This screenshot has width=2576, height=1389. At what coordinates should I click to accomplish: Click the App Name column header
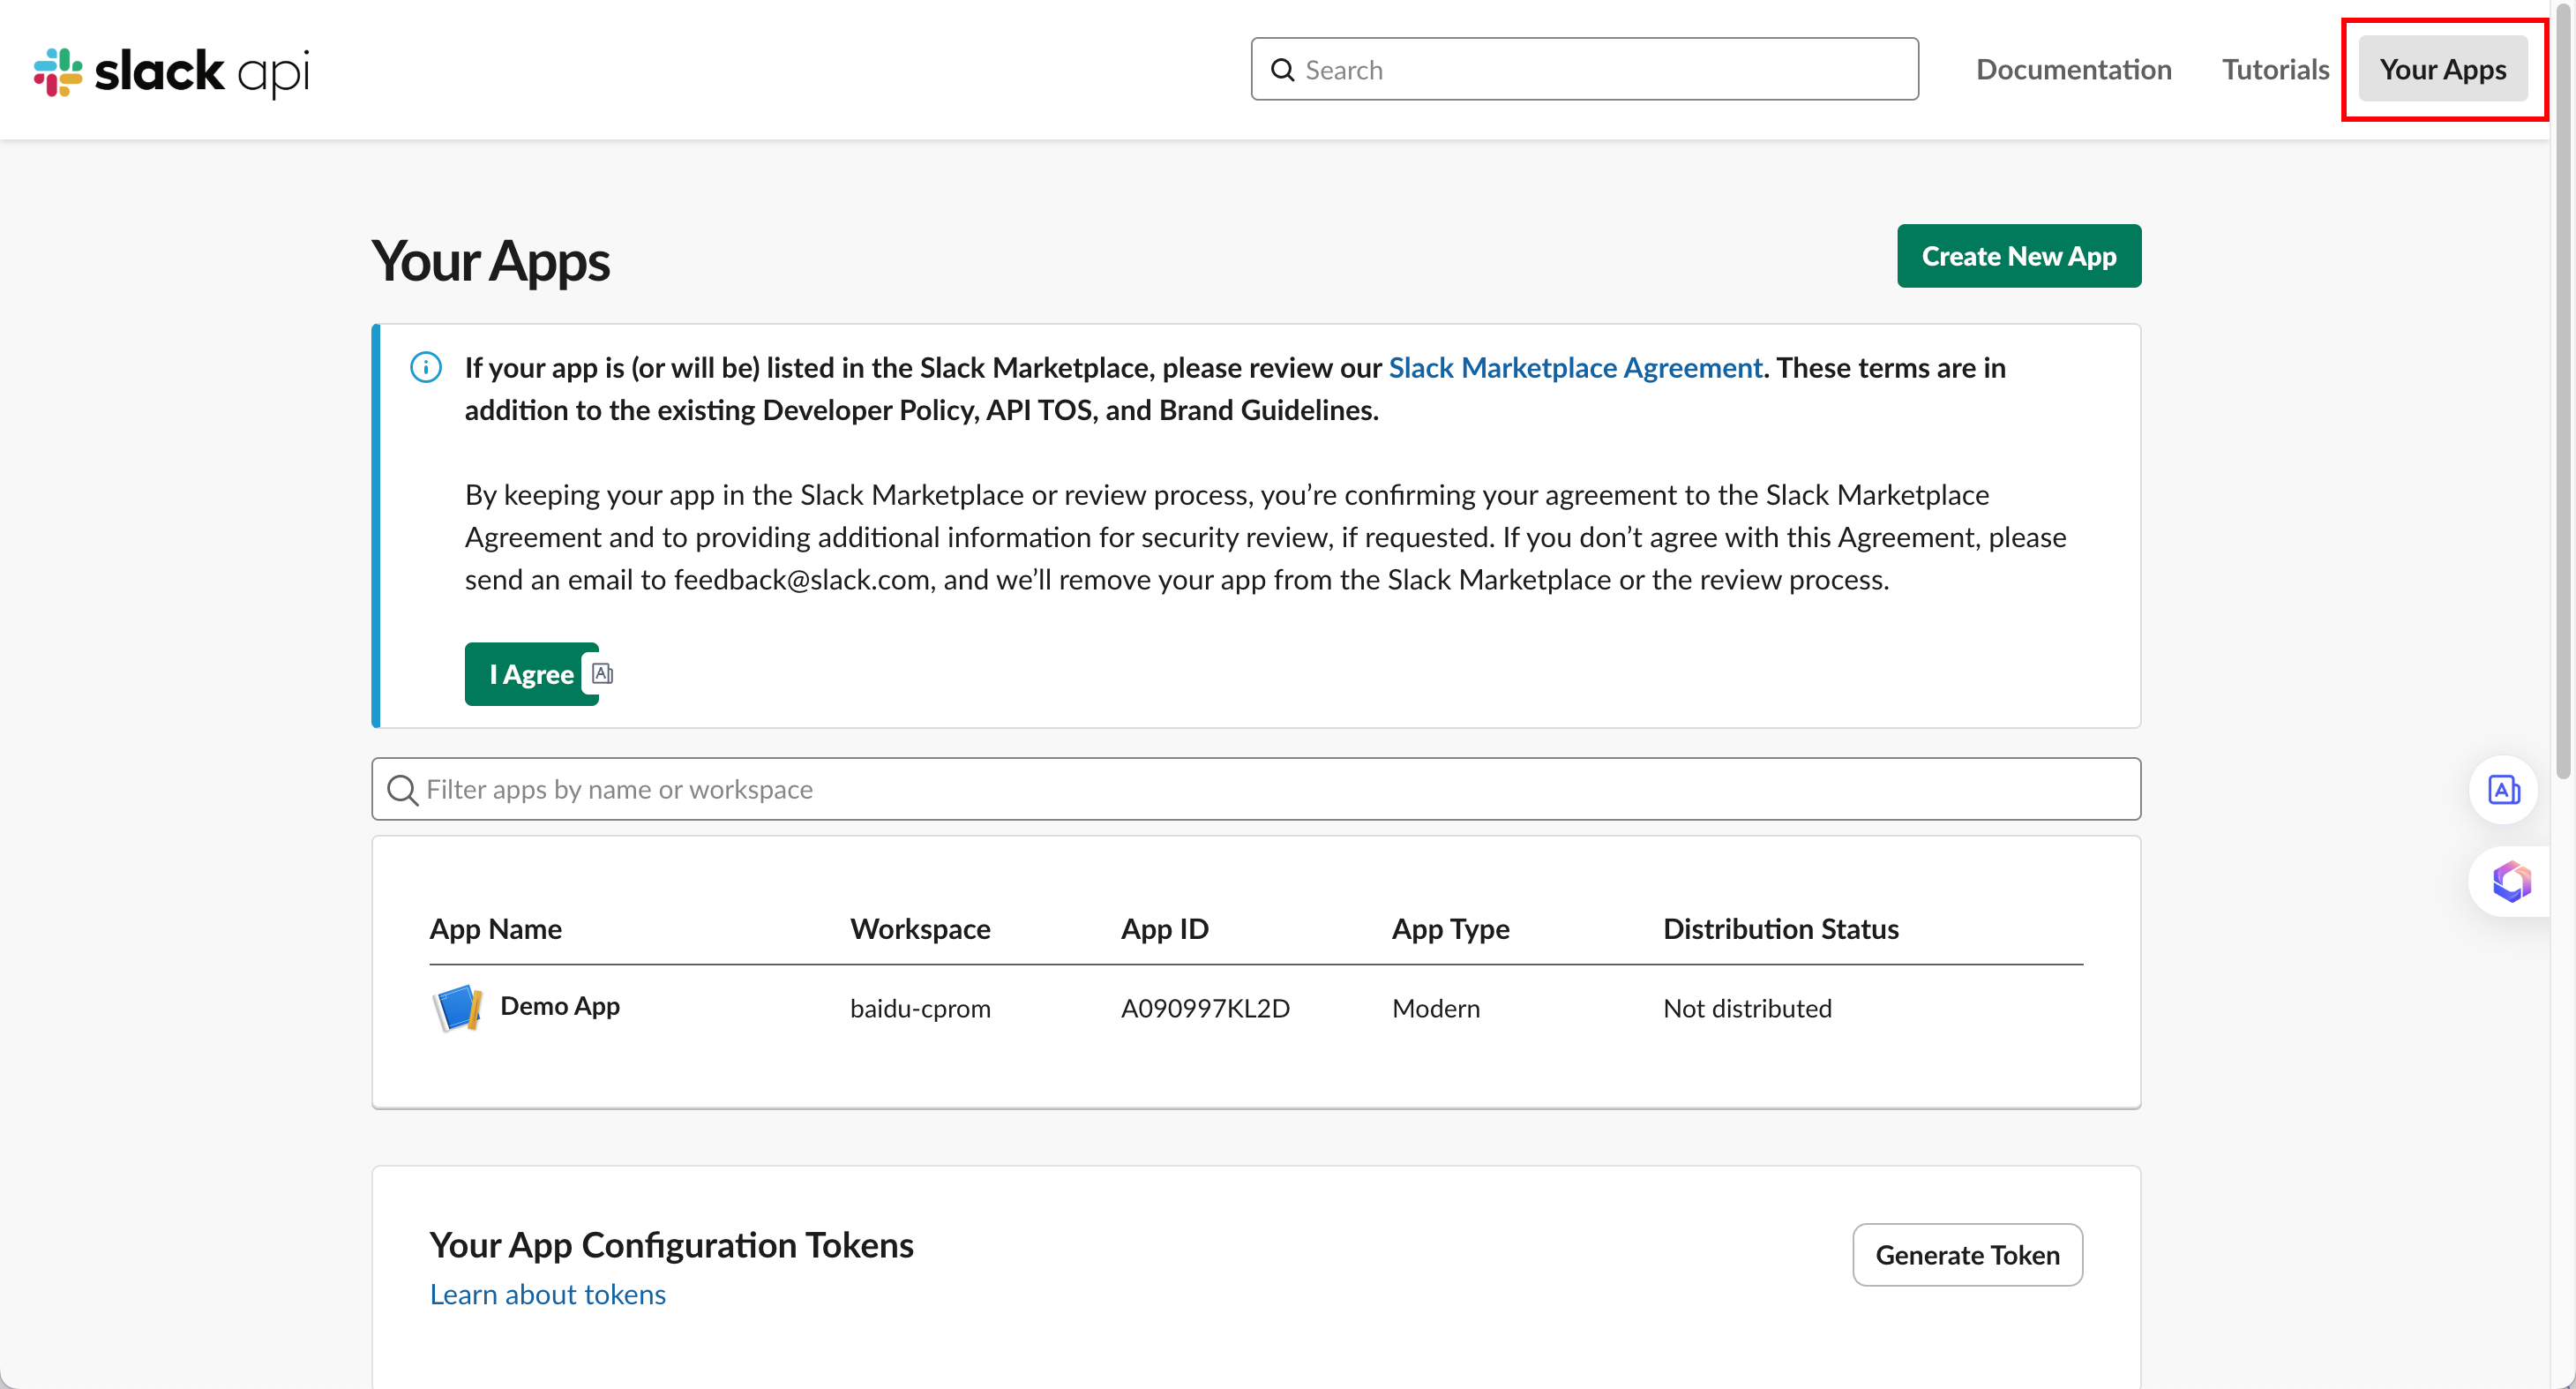pos(495,929)
